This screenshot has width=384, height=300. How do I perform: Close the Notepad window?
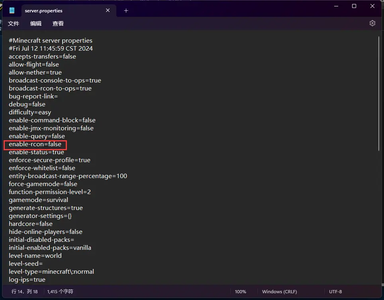coord(372,6)
